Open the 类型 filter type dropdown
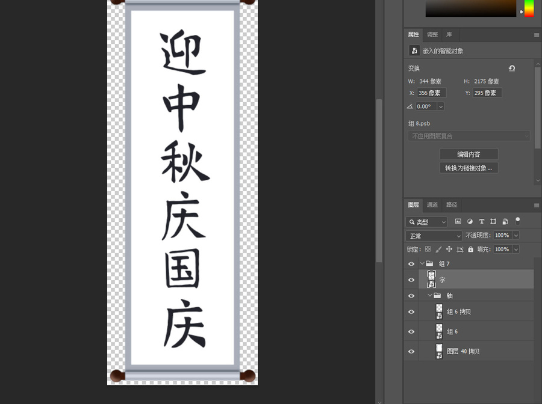 (426, 222)
